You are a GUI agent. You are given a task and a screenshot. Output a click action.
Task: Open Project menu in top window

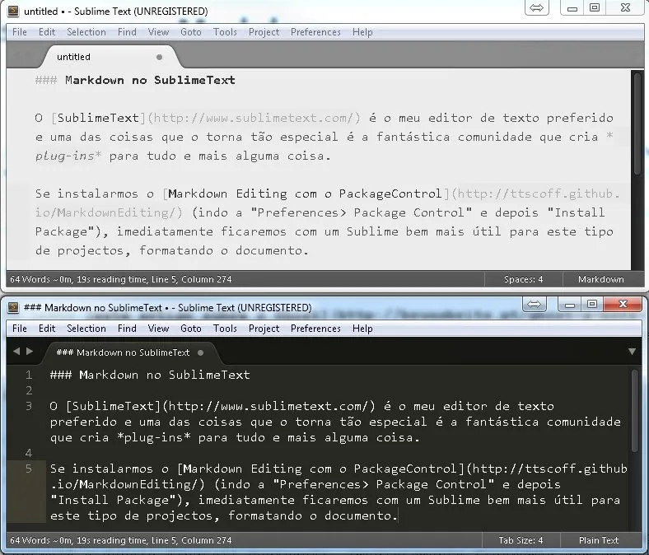click(264, 32)
